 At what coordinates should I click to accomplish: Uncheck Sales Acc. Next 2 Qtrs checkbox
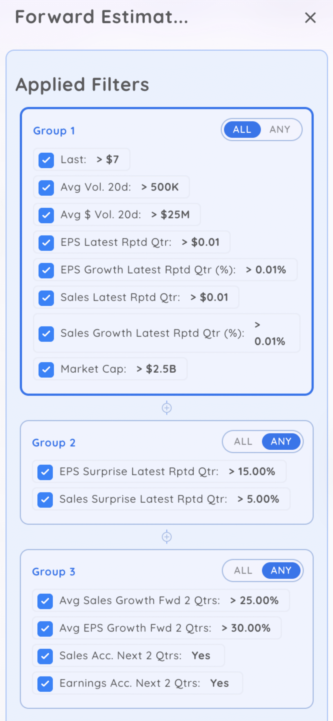click(x=45, y=656)
